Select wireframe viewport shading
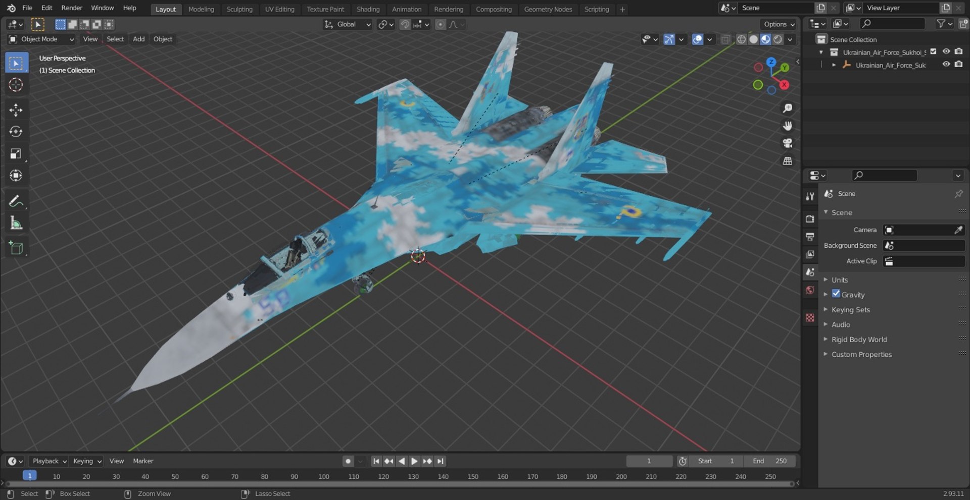This screenshot has width=970, height=500. pyautogui.click(x=741, y=39)
